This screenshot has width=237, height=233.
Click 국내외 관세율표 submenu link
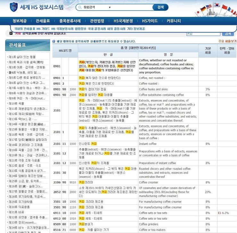[25, 29]
